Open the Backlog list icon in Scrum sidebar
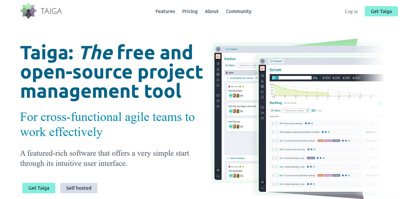417x199 pixels. point(262,75)
